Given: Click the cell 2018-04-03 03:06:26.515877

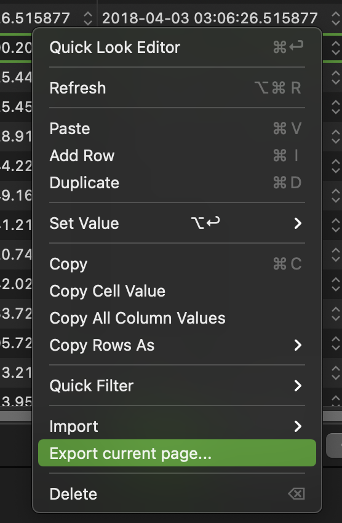Looking at the screenshot, I should pos(210,18).
